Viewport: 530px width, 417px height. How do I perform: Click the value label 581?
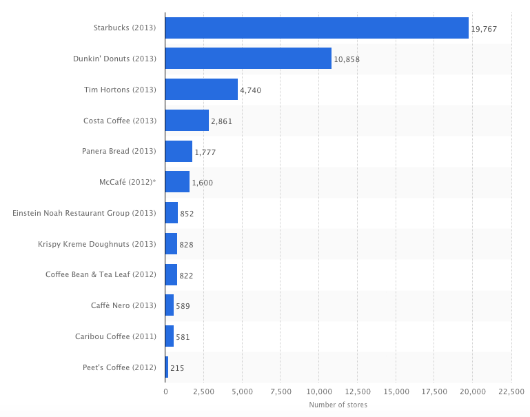(183, 337)
